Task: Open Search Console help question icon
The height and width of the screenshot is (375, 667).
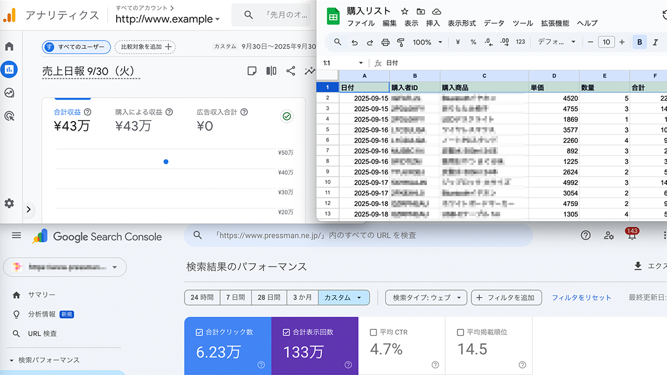Action: click(x=585, y=236)
